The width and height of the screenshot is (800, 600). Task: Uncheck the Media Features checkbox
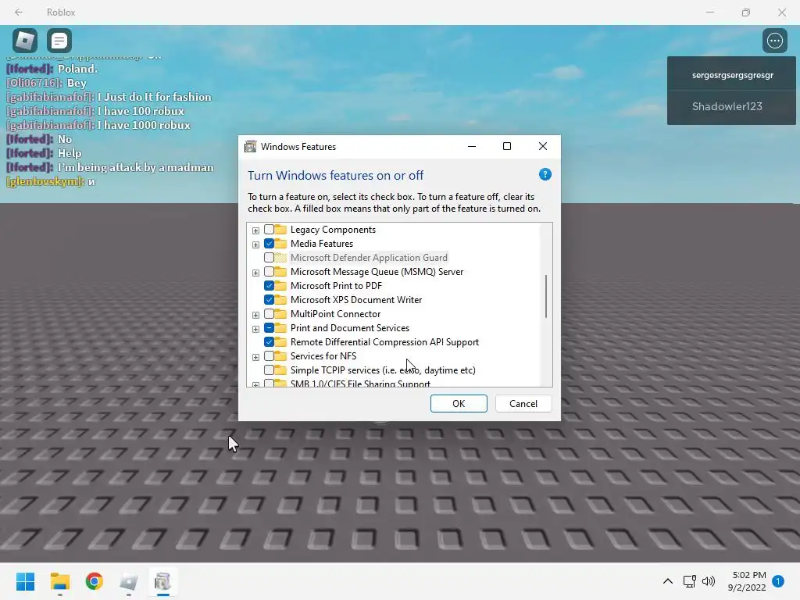tap(269, 244)
